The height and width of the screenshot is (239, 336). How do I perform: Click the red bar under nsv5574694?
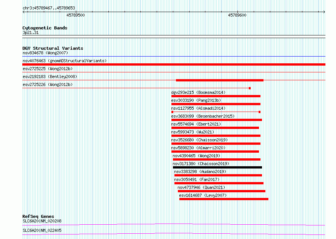(215, 128)
